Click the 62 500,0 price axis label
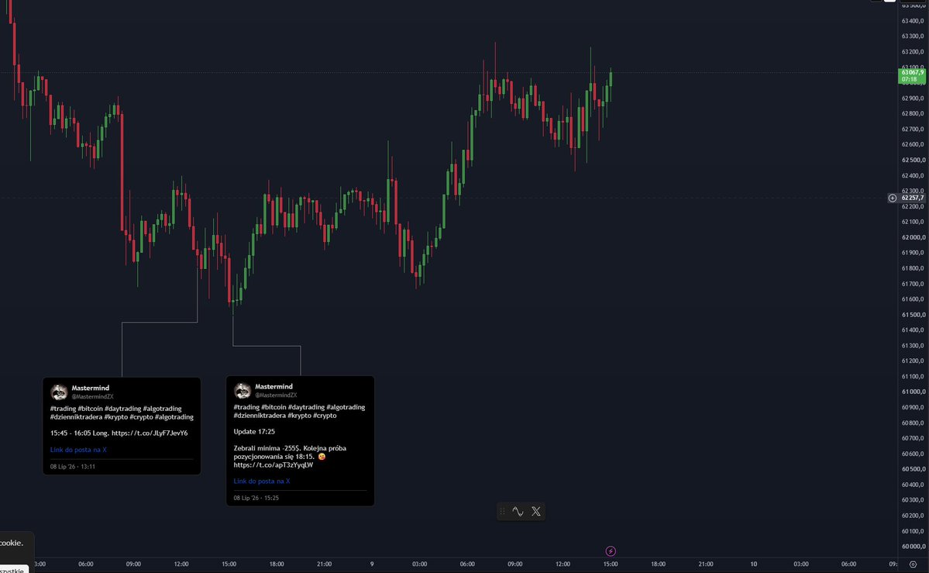The height and width of the screenshot is (573, 929). click(x=913, y=161)
